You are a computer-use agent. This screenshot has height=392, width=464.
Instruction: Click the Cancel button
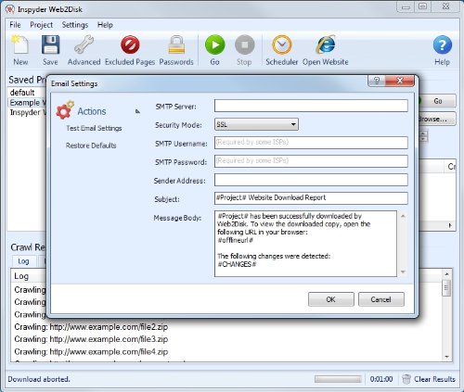[x=381, y=299]
